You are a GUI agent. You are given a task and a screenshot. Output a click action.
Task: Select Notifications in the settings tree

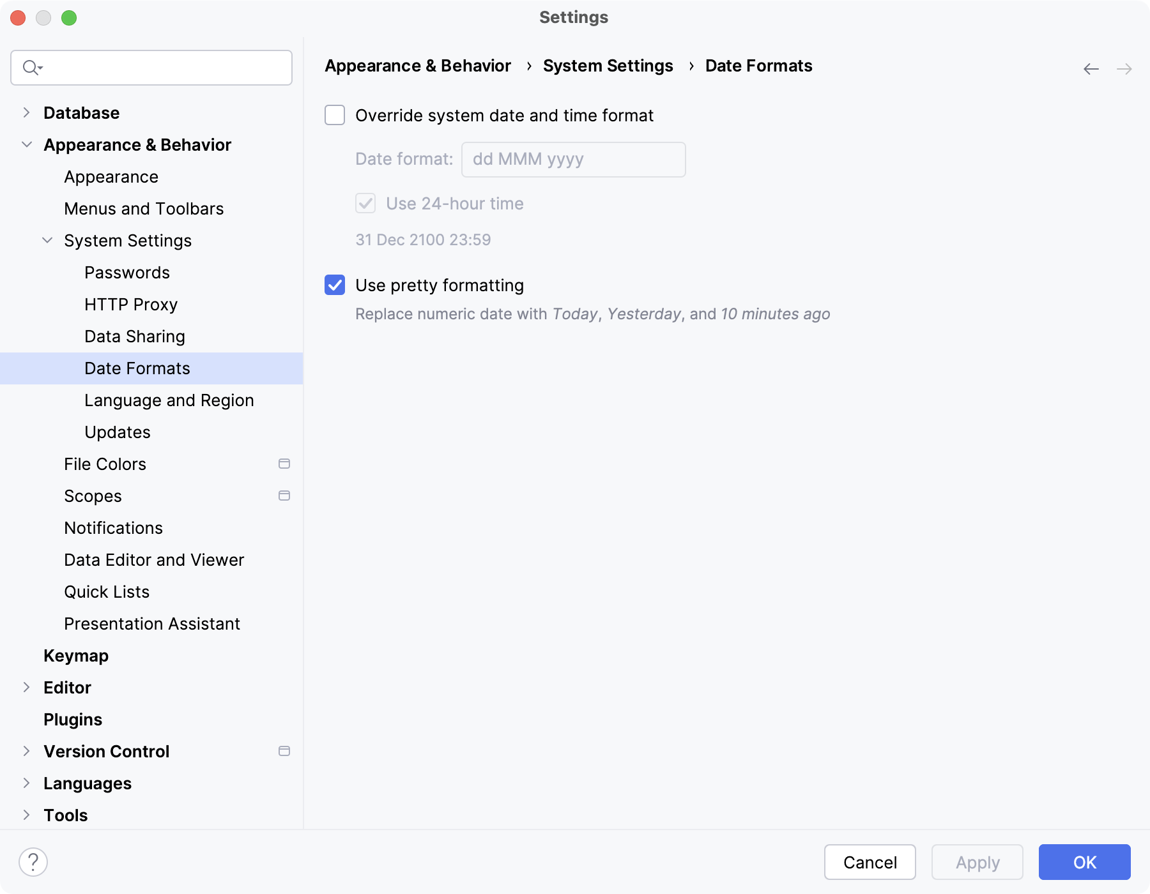point(113,527)
